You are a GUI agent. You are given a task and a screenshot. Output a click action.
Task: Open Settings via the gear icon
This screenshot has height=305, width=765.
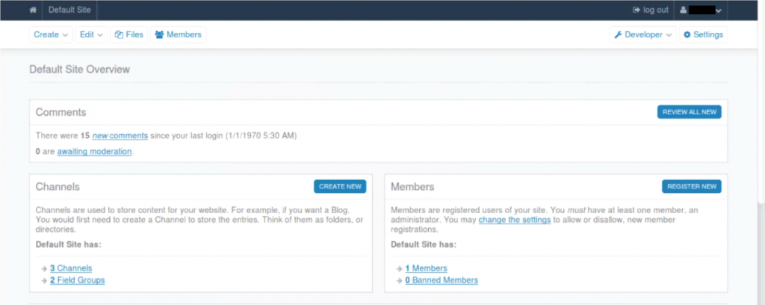click(703, 34)
